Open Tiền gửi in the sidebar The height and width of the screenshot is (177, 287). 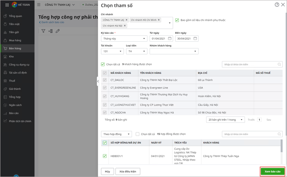[17, 32]
